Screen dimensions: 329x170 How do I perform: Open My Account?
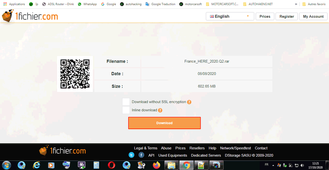pyautogui.click(x=313, y=16)
